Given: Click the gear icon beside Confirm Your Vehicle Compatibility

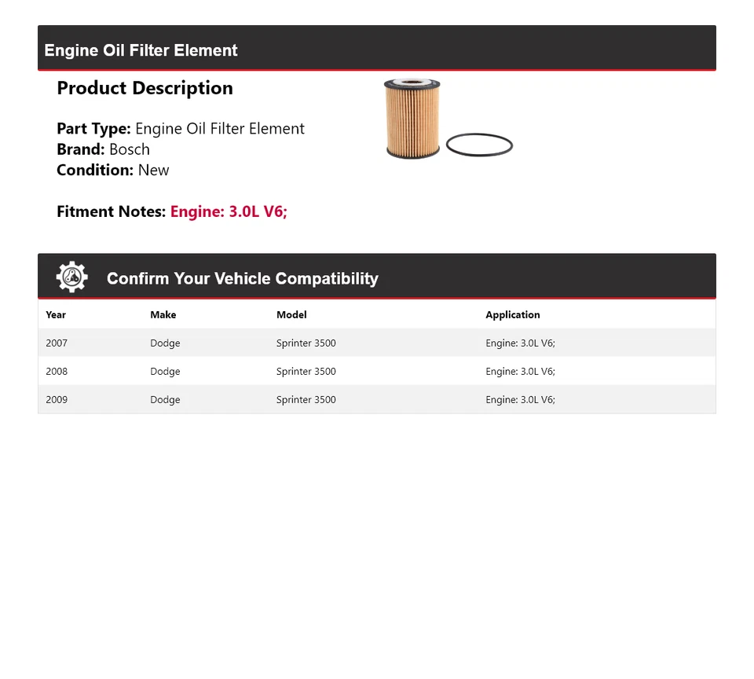Looking at the screenshot, I should (x=71, y=277).
